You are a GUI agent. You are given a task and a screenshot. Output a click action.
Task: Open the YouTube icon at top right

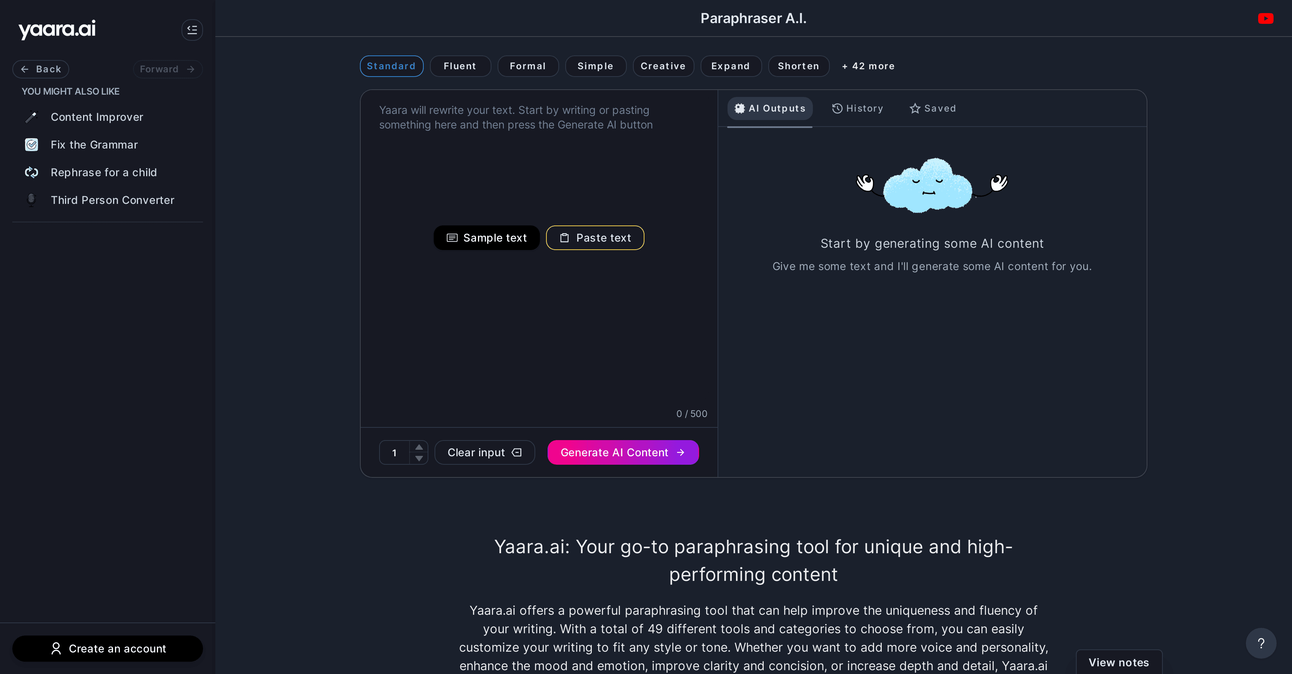[1265, 18]
